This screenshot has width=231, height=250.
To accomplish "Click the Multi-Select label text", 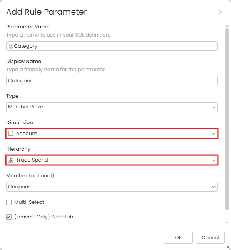I will [x=29, y=202].
